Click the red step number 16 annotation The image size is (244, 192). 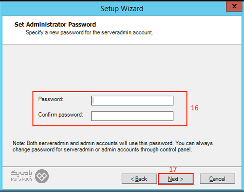[x=195, y=108]
